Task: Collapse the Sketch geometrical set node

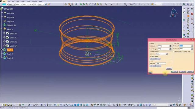Action: click(x=2, y=29)
